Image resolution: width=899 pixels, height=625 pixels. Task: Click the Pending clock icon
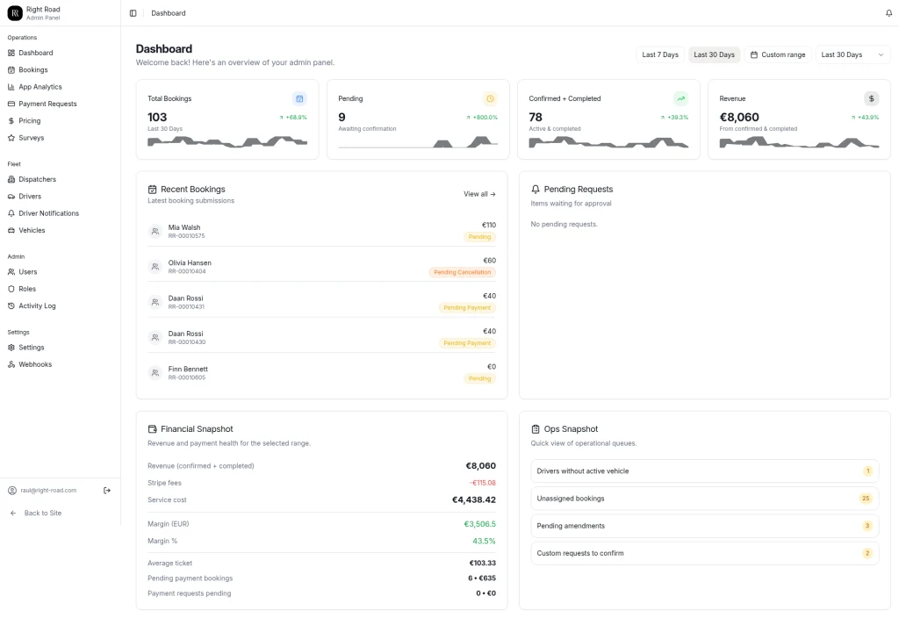point(490,98)
